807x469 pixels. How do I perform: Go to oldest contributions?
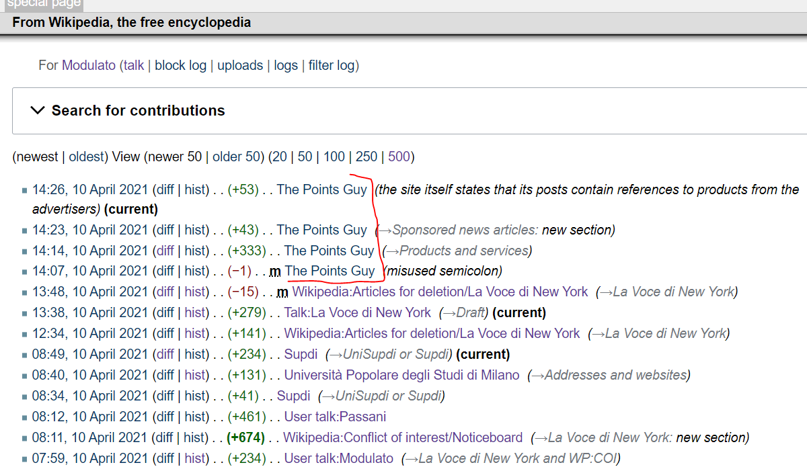86,157
